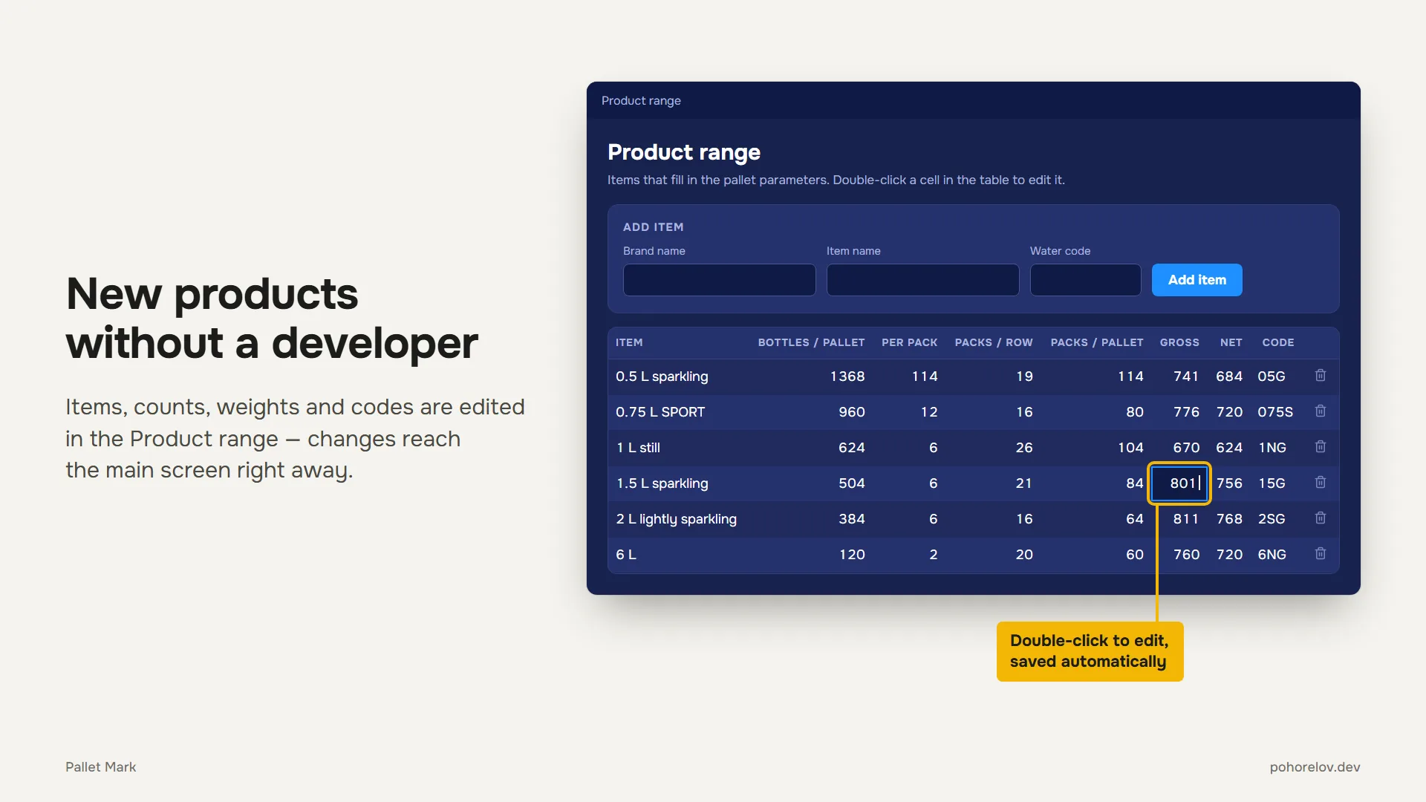The width and height of the screenshot is (1426, 802).
Task: Select the Water code input box
Action: 1085,280
